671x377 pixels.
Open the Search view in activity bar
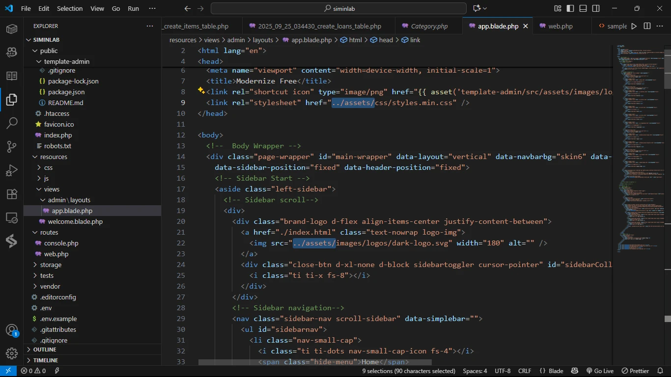(x=12, y=123)
